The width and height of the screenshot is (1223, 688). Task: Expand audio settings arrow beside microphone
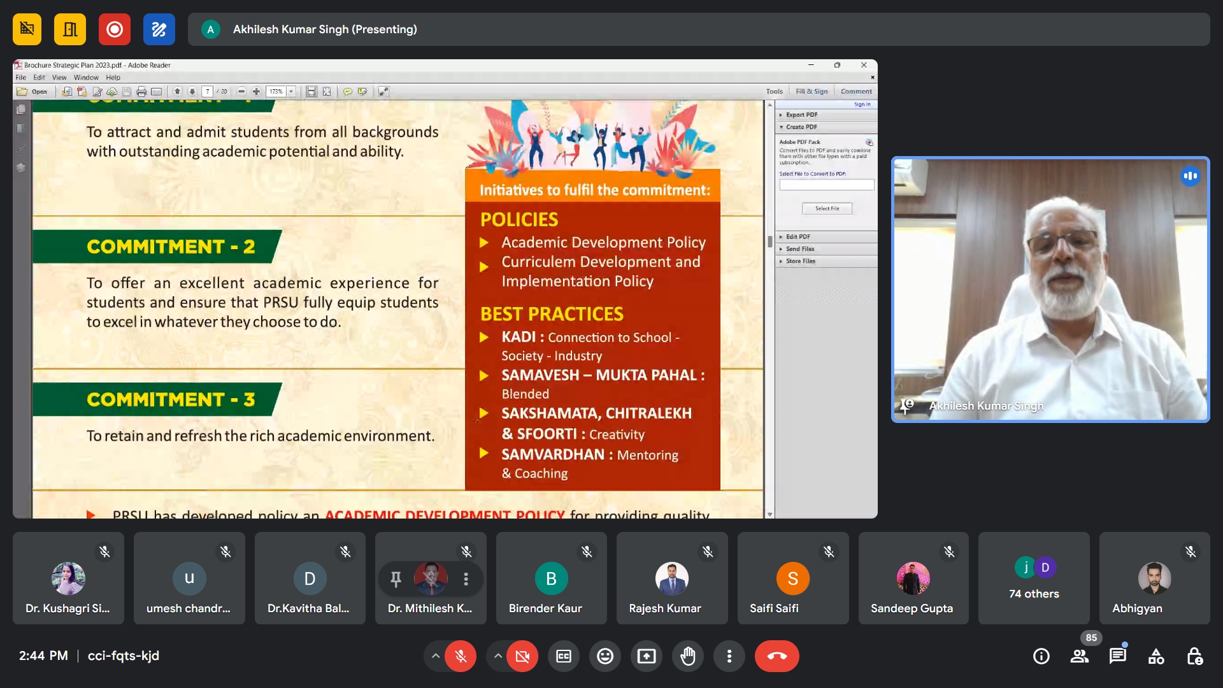pyautogui.click(x=435, y=656)
